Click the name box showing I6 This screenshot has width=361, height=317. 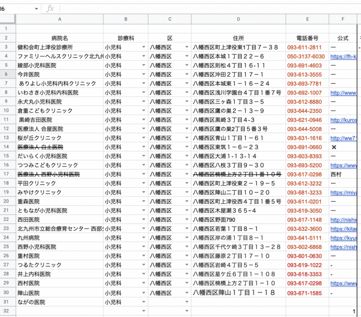pyautogui.click(x=17, y=9)
